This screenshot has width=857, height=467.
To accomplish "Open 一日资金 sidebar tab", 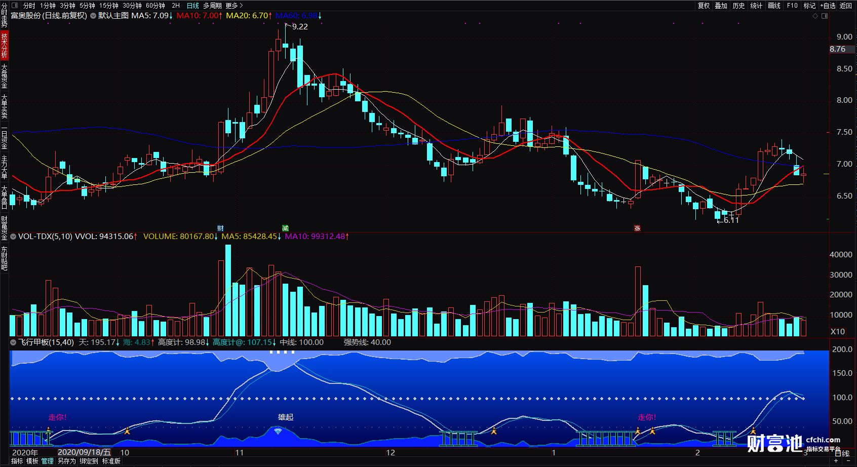I will 4,138.
